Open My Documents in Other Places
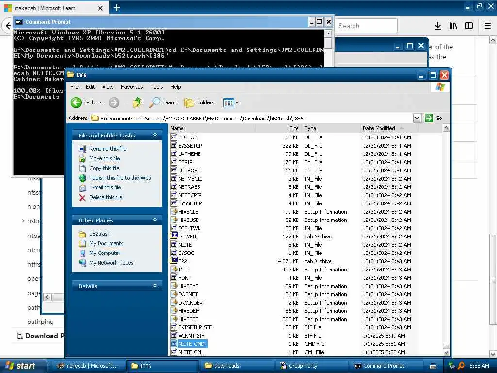 pos(106,243)
